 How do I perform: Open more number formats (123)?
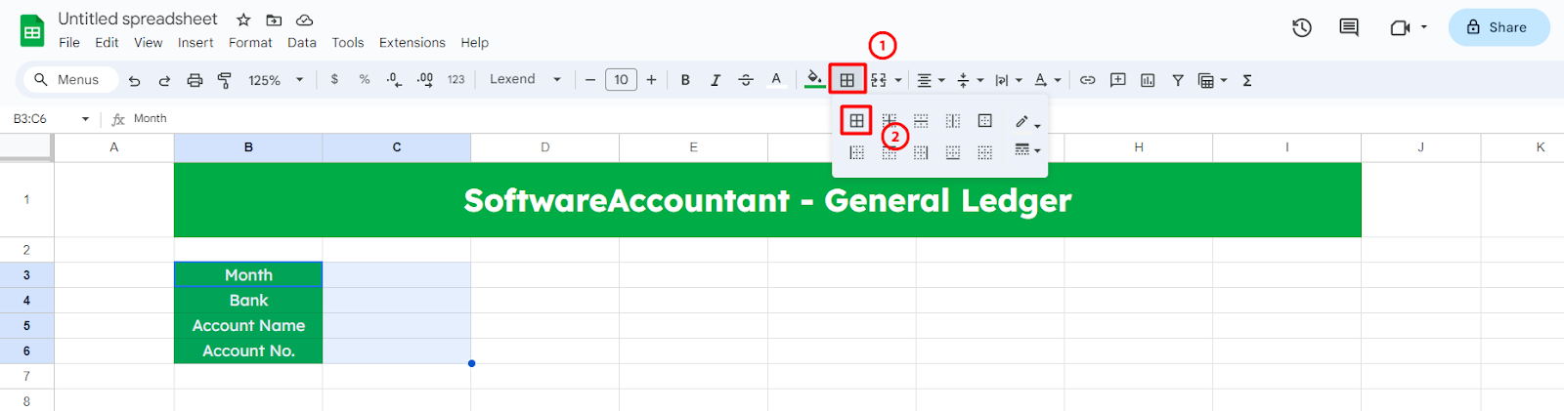point(456,80)
